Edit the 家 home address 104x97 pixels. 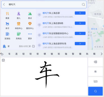(x=33, y=46)
